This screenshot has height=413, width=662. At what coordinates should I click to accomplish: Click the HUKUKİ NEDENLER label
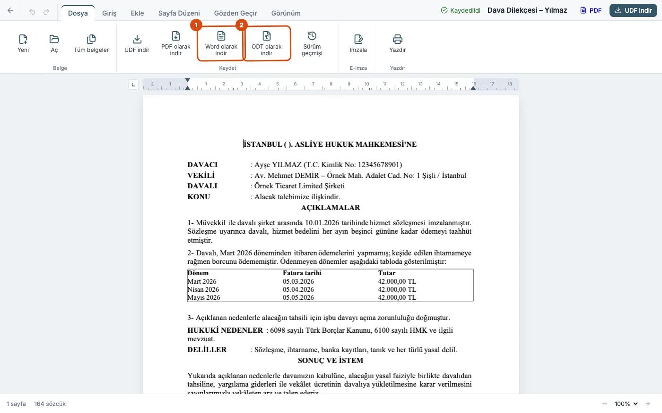click(x=225, y=330)
